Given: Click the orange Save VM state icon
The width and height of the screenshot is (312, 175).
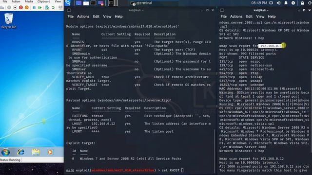Looking at the screenshot, I should point(27,8).
